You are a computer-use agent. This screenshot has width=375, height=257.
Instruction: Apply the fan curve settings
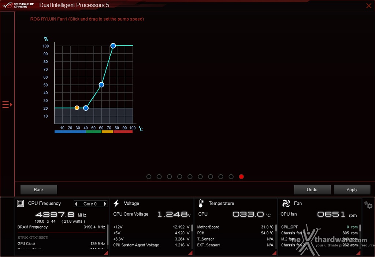[x=352, y=189]
